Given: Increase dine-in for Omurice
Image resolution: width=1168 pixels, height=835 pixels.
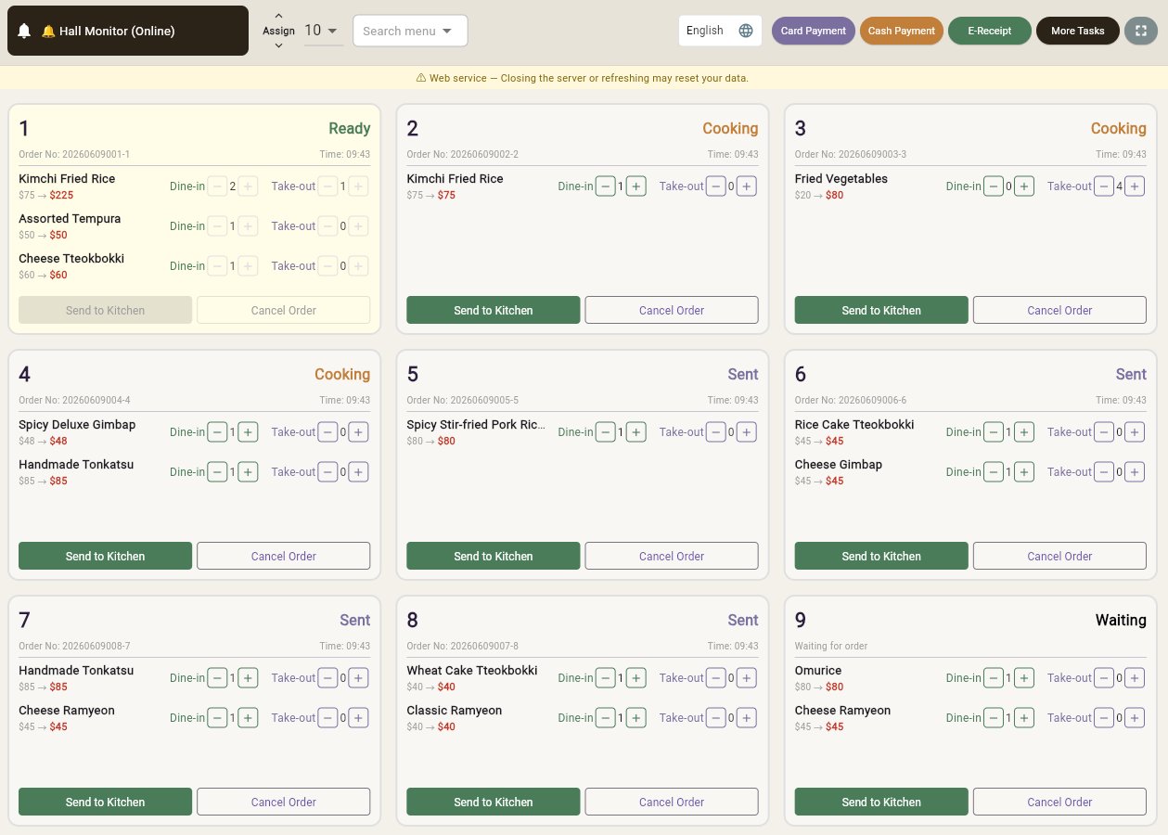Looking at the screenshot, I should point(1024,678).
